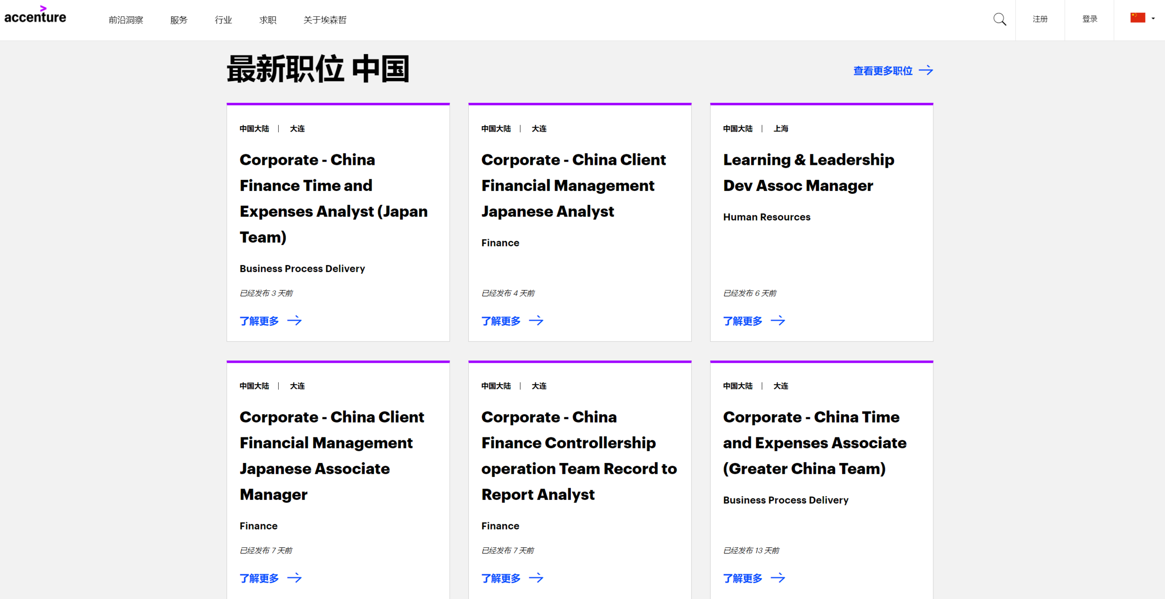Image resolution: width=1165 pixels, height=599 pixels.
Task: Click the search magnifier icon
Action: (999, 20)
